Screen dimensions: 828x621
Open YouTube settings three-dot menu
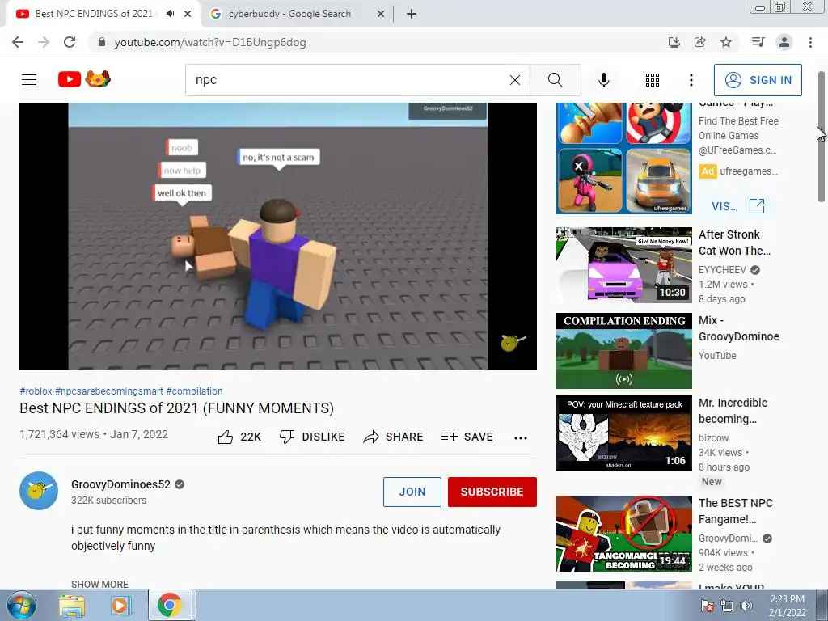pos(691,80)
